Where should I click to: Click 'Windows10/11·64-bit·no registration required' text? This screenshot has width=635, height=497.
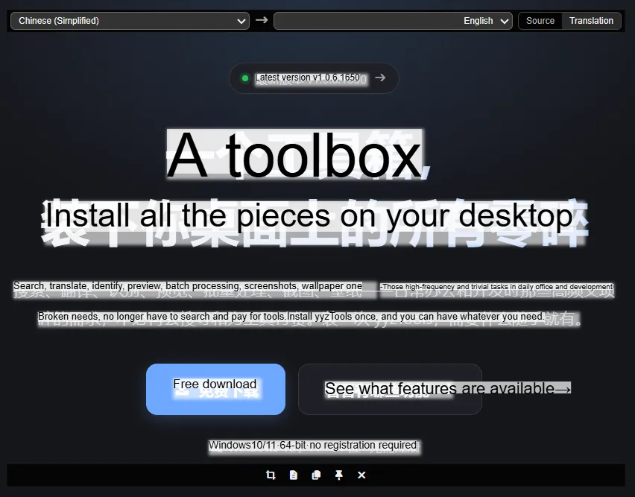click(312, 445)
